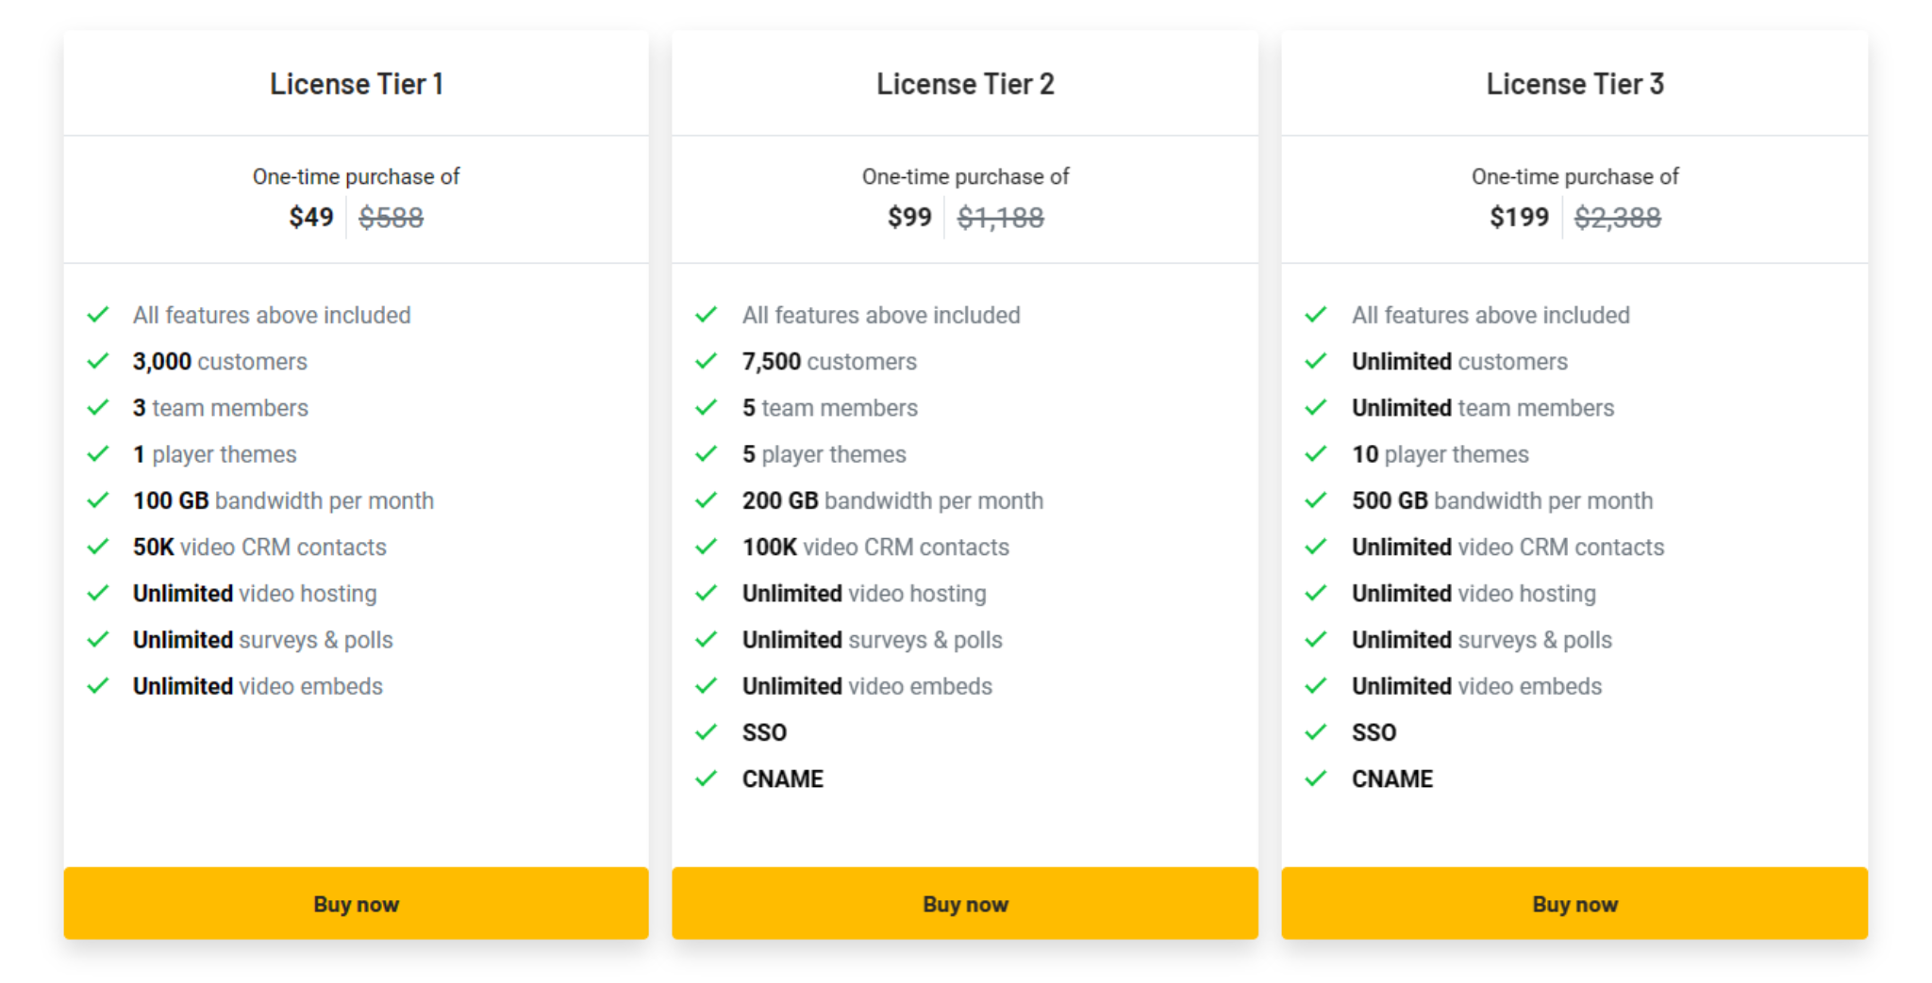The height and width of the screenshot is (983, 1932).
Task: Select Buy now under License Tier 3
Action: click(x=1574, y=903)
